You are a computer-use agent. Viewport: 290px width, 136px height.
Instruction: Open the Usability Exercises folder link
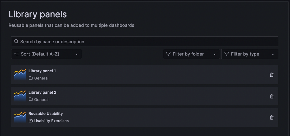(51, 121)
